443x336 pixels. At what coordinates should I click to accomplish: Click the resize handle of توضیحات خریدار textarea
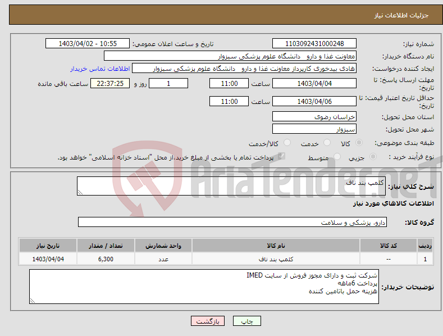click(33, 301)
